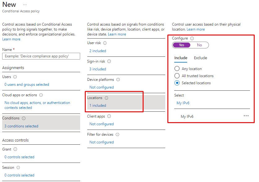
Task: Click the info icon next to User risk
Action: (105, 43)
